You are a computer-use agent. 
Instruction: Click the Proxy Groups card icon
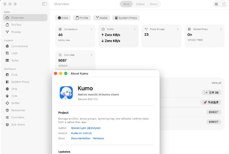[146, 29]
